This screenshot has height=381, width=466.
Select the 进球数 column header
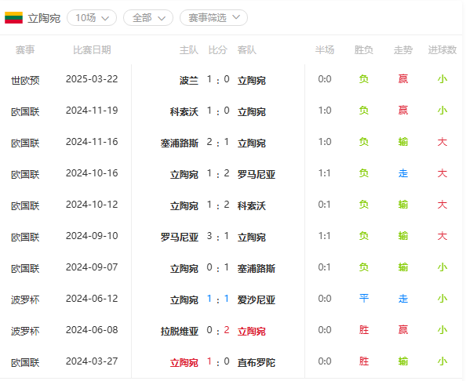click(442, 50)
